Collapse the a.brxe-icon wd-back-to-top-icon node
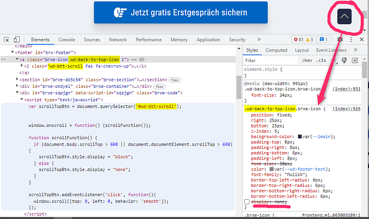 17,59
